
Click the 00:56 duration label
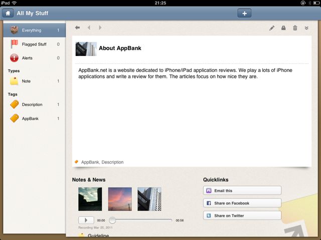click(180, 220)
